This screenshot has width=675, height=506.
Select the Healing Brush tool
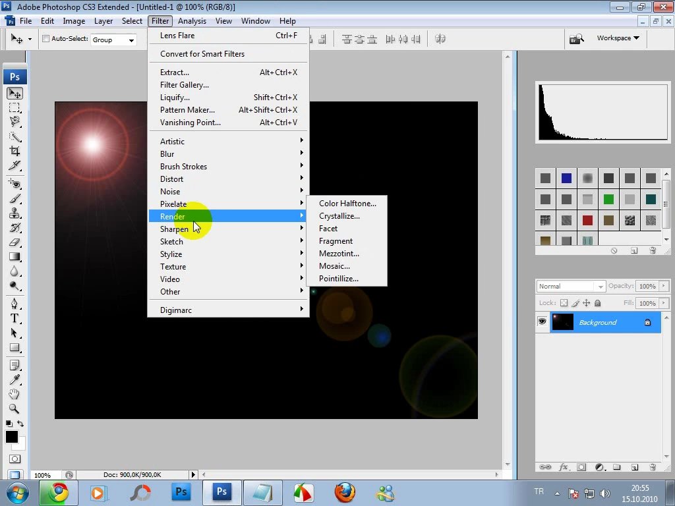point(15,184)
